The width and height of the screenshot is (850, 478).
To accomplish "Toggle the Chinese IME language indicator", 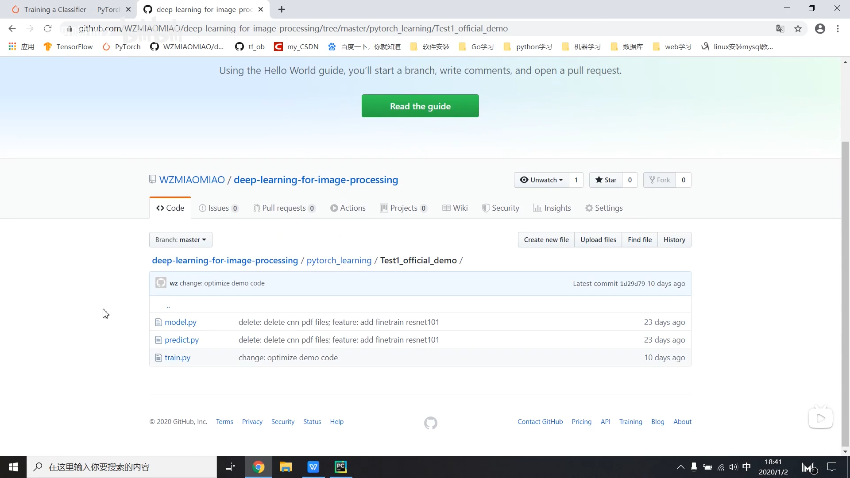I will (x=746, y=466).
